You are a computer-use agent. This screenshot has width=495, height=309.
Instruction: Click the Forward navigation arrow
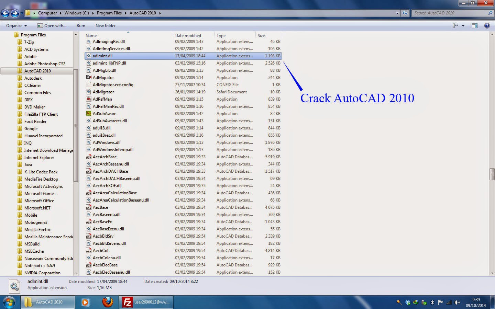point(15,13)
